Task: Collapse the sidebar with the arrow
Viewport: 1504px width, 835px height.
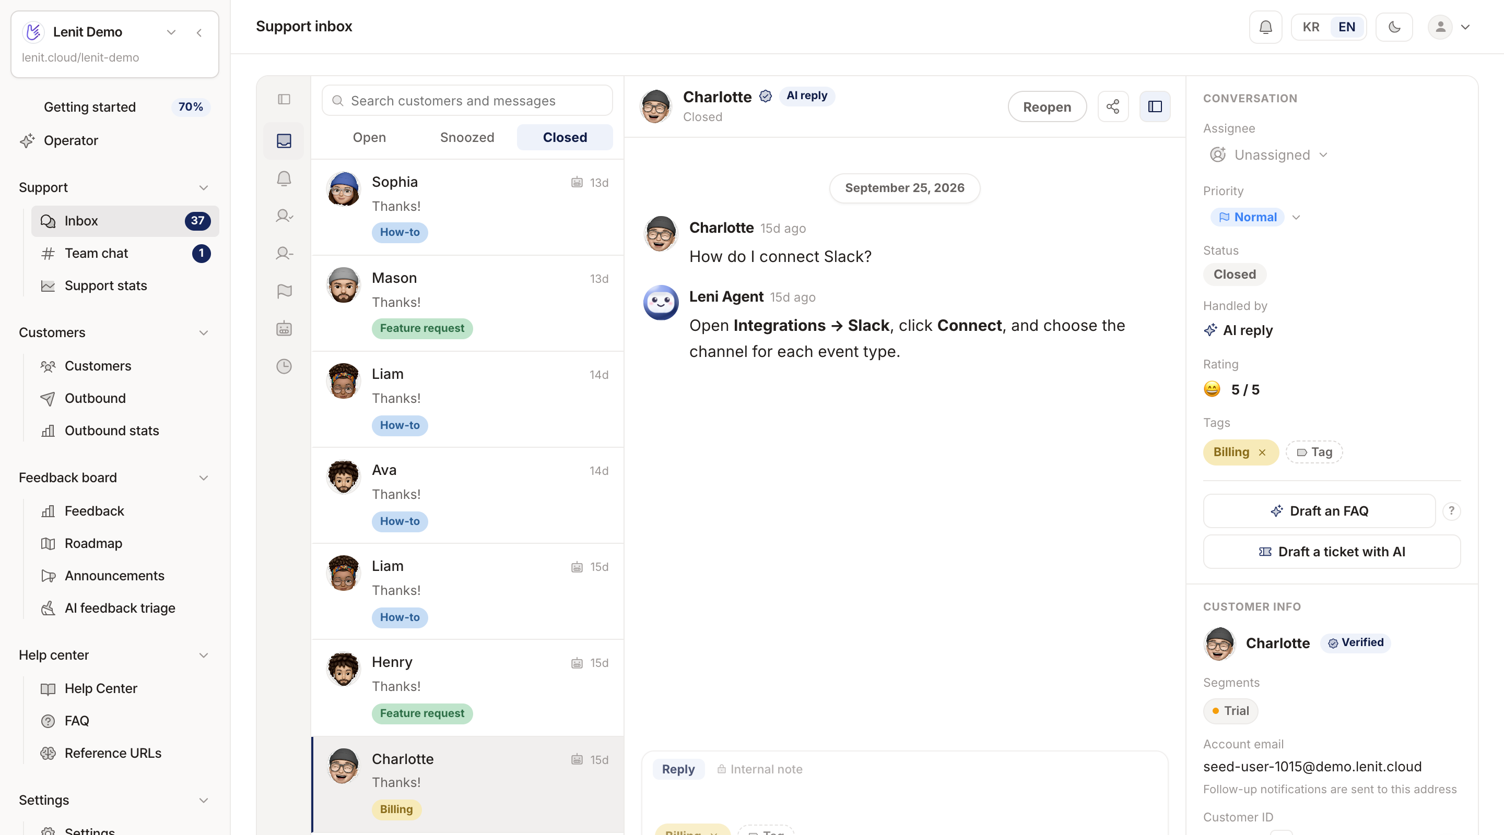Action: pos(199,32)
